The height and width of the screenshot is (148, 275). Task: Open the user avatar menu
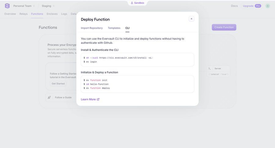[268, 6]
